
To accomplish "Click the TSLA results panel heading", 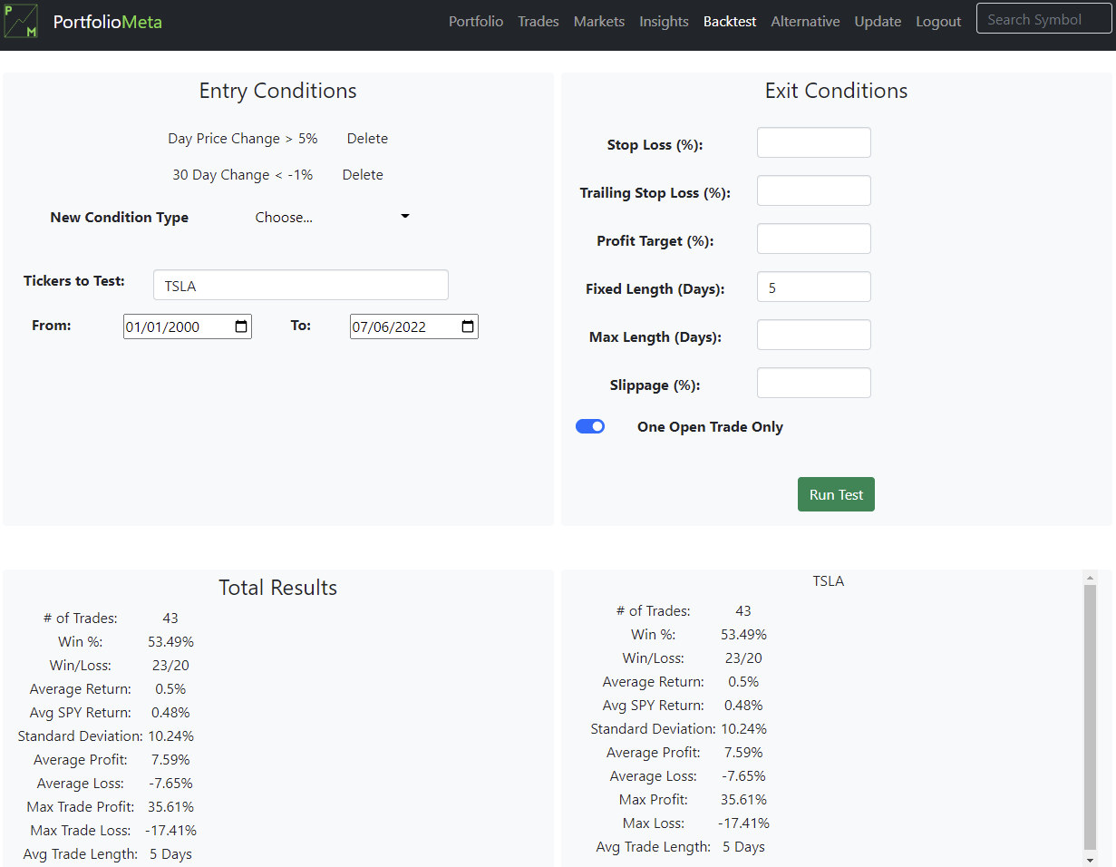I will 829,581.
